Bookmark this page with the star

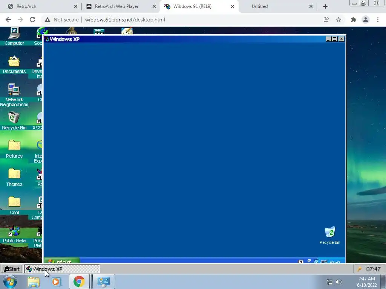[339, 20]
